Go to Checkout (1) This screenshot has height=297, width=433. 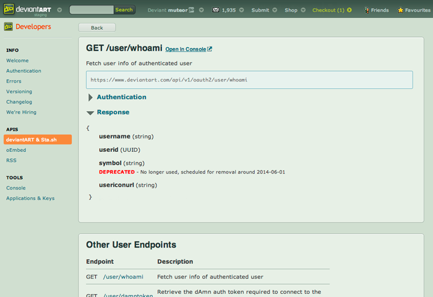pyautogui.click(x=328, y=10)
